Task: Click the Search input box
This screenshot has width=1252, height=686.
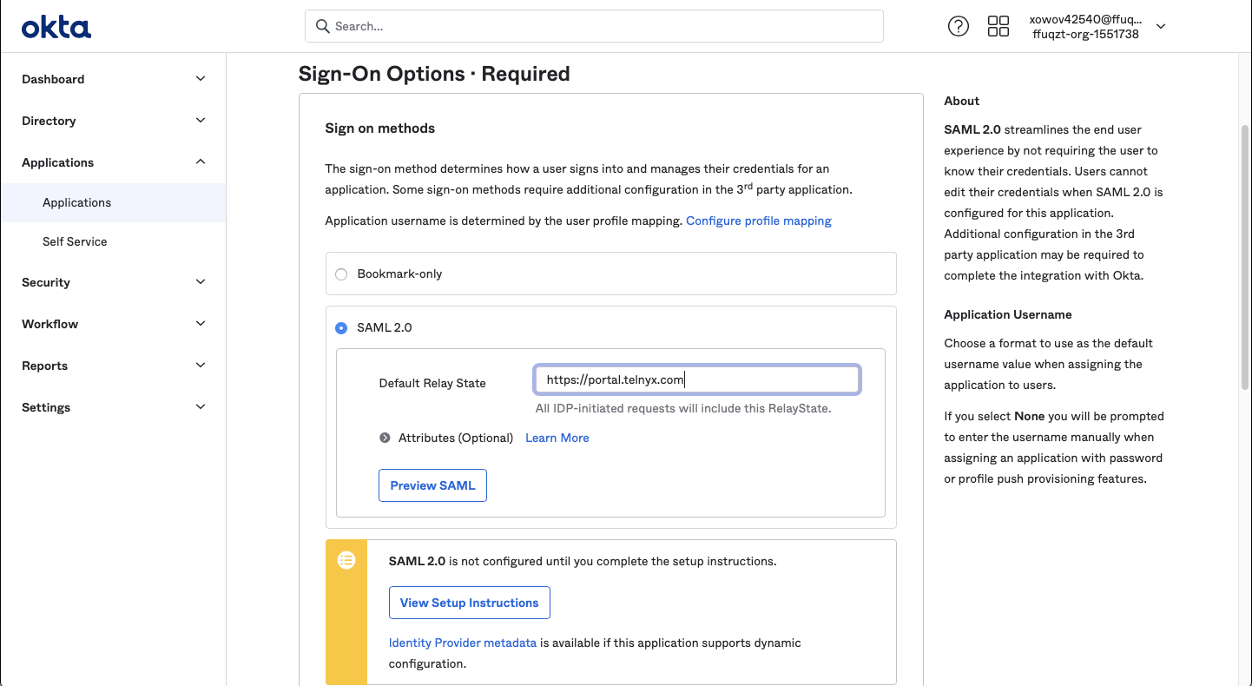Action: 594,26
